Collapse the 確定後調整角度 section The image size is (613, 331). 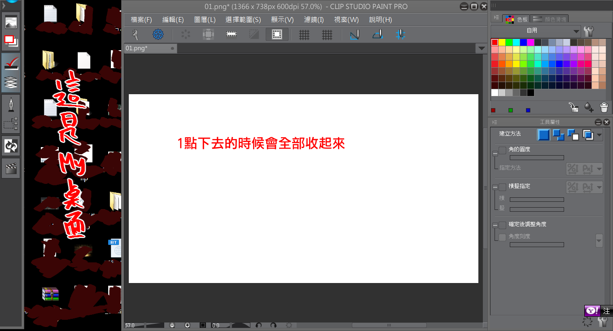[495, 225]
